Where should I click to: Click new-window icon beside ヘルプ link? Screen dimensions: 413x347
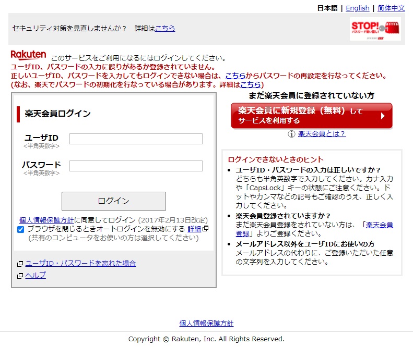click(20, 276)
